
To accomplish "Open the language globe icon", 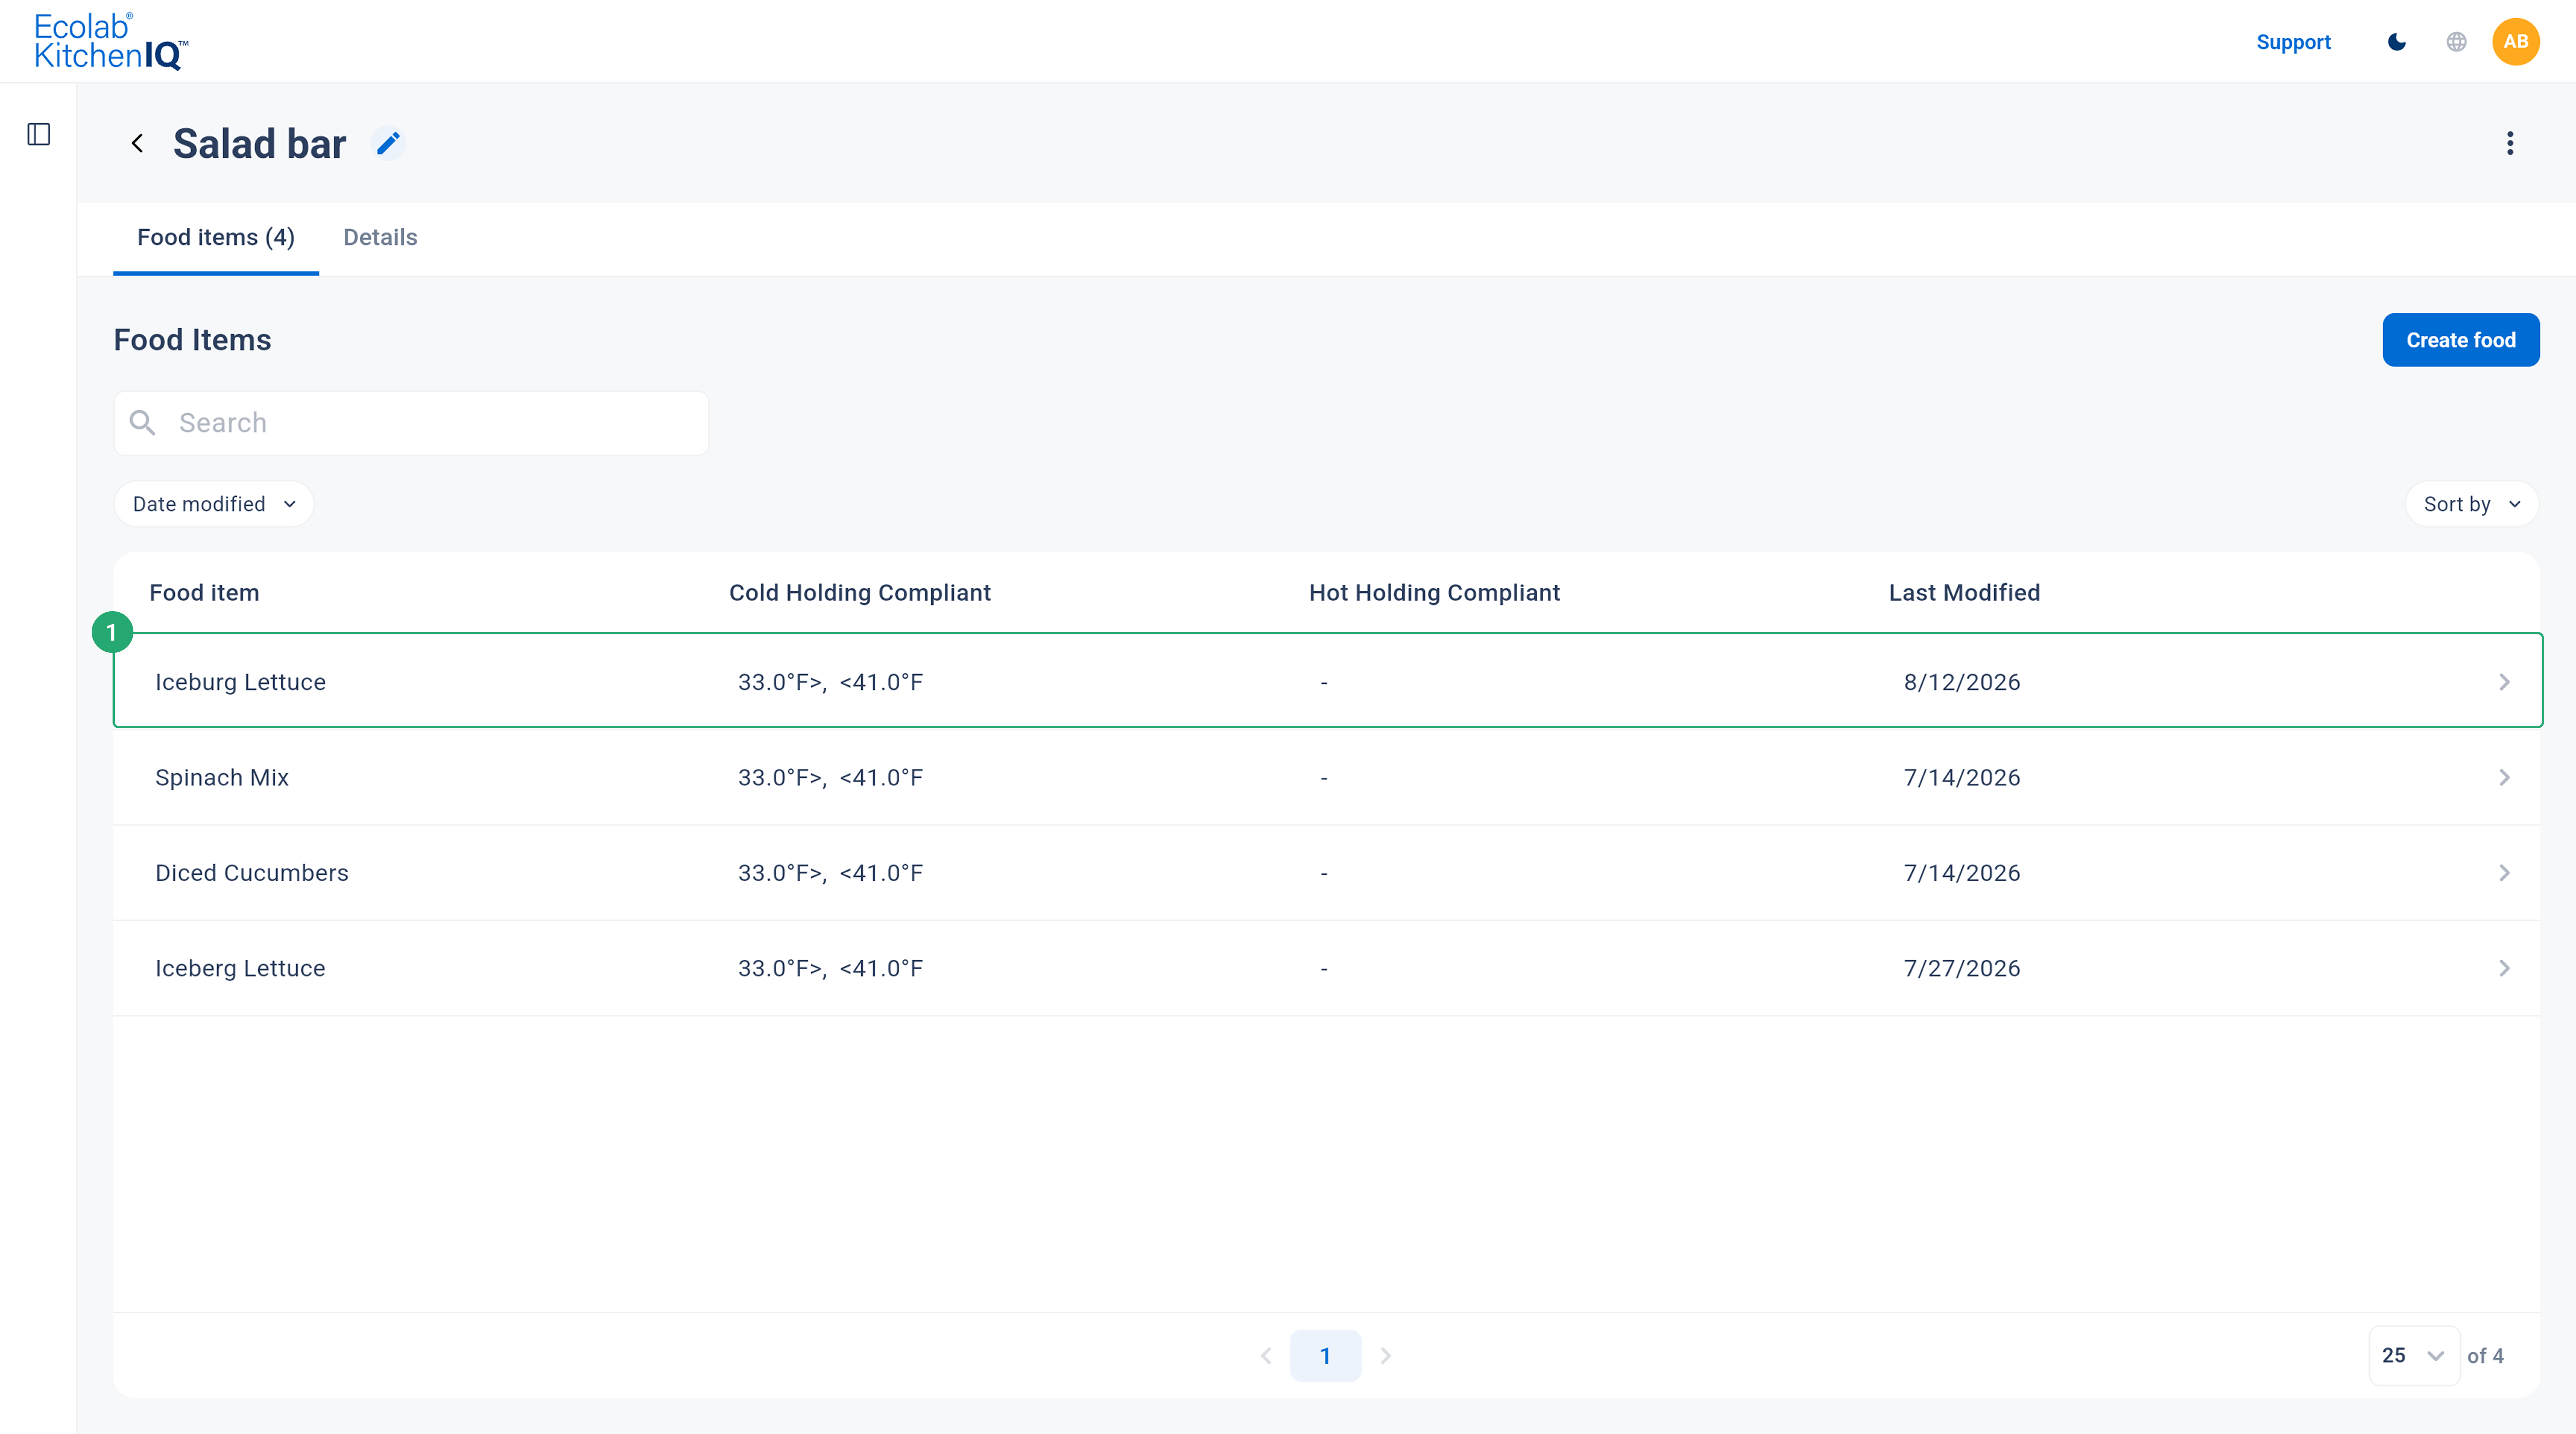I will pyautogui.click(x=2456, y=42).
